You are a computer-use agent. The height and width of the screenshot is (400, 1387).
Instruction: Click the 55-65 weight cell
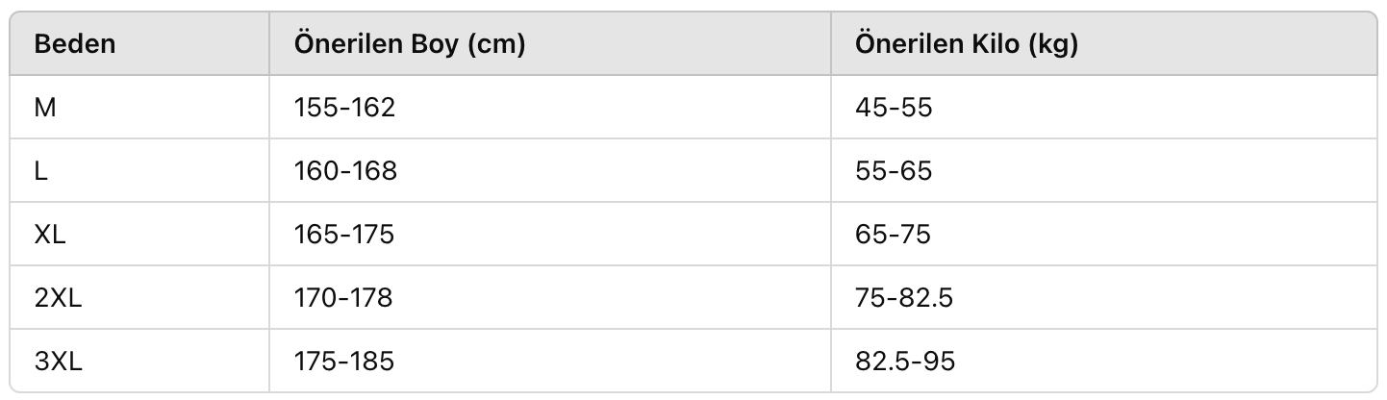(x=1104, y=170)
